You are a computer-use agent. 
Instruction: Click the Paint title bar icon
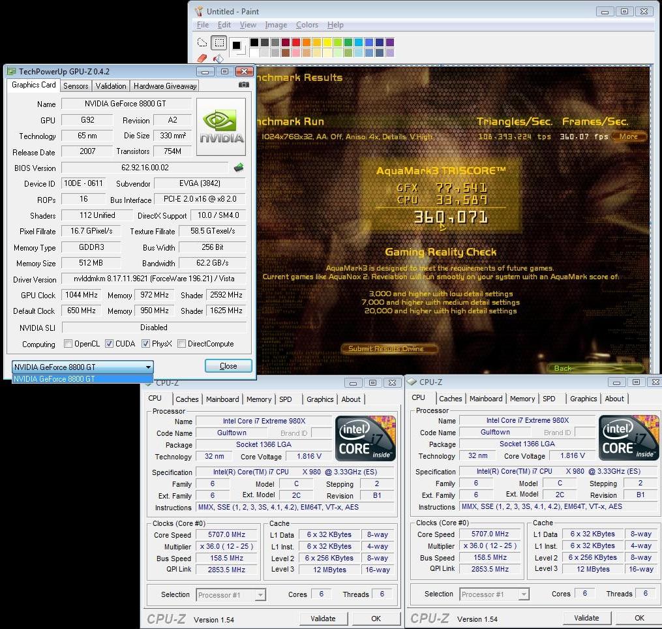199,11
